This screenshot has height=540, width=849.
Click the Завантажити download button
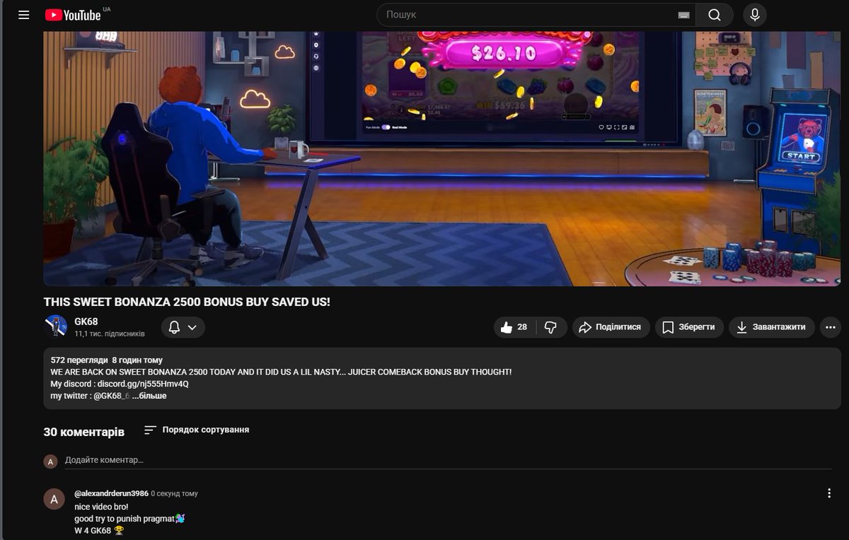click(x=771, y=327)
